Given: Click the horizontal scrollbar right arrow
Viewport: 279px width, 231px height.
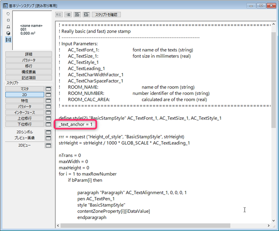Looking at the screenshot, I should coord(269,225).
